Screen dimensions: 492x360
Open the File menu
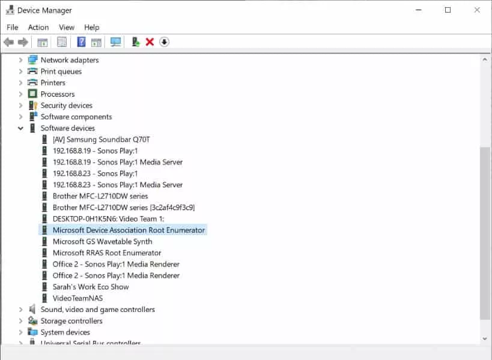pyautogui.click(x=13, y=27)
